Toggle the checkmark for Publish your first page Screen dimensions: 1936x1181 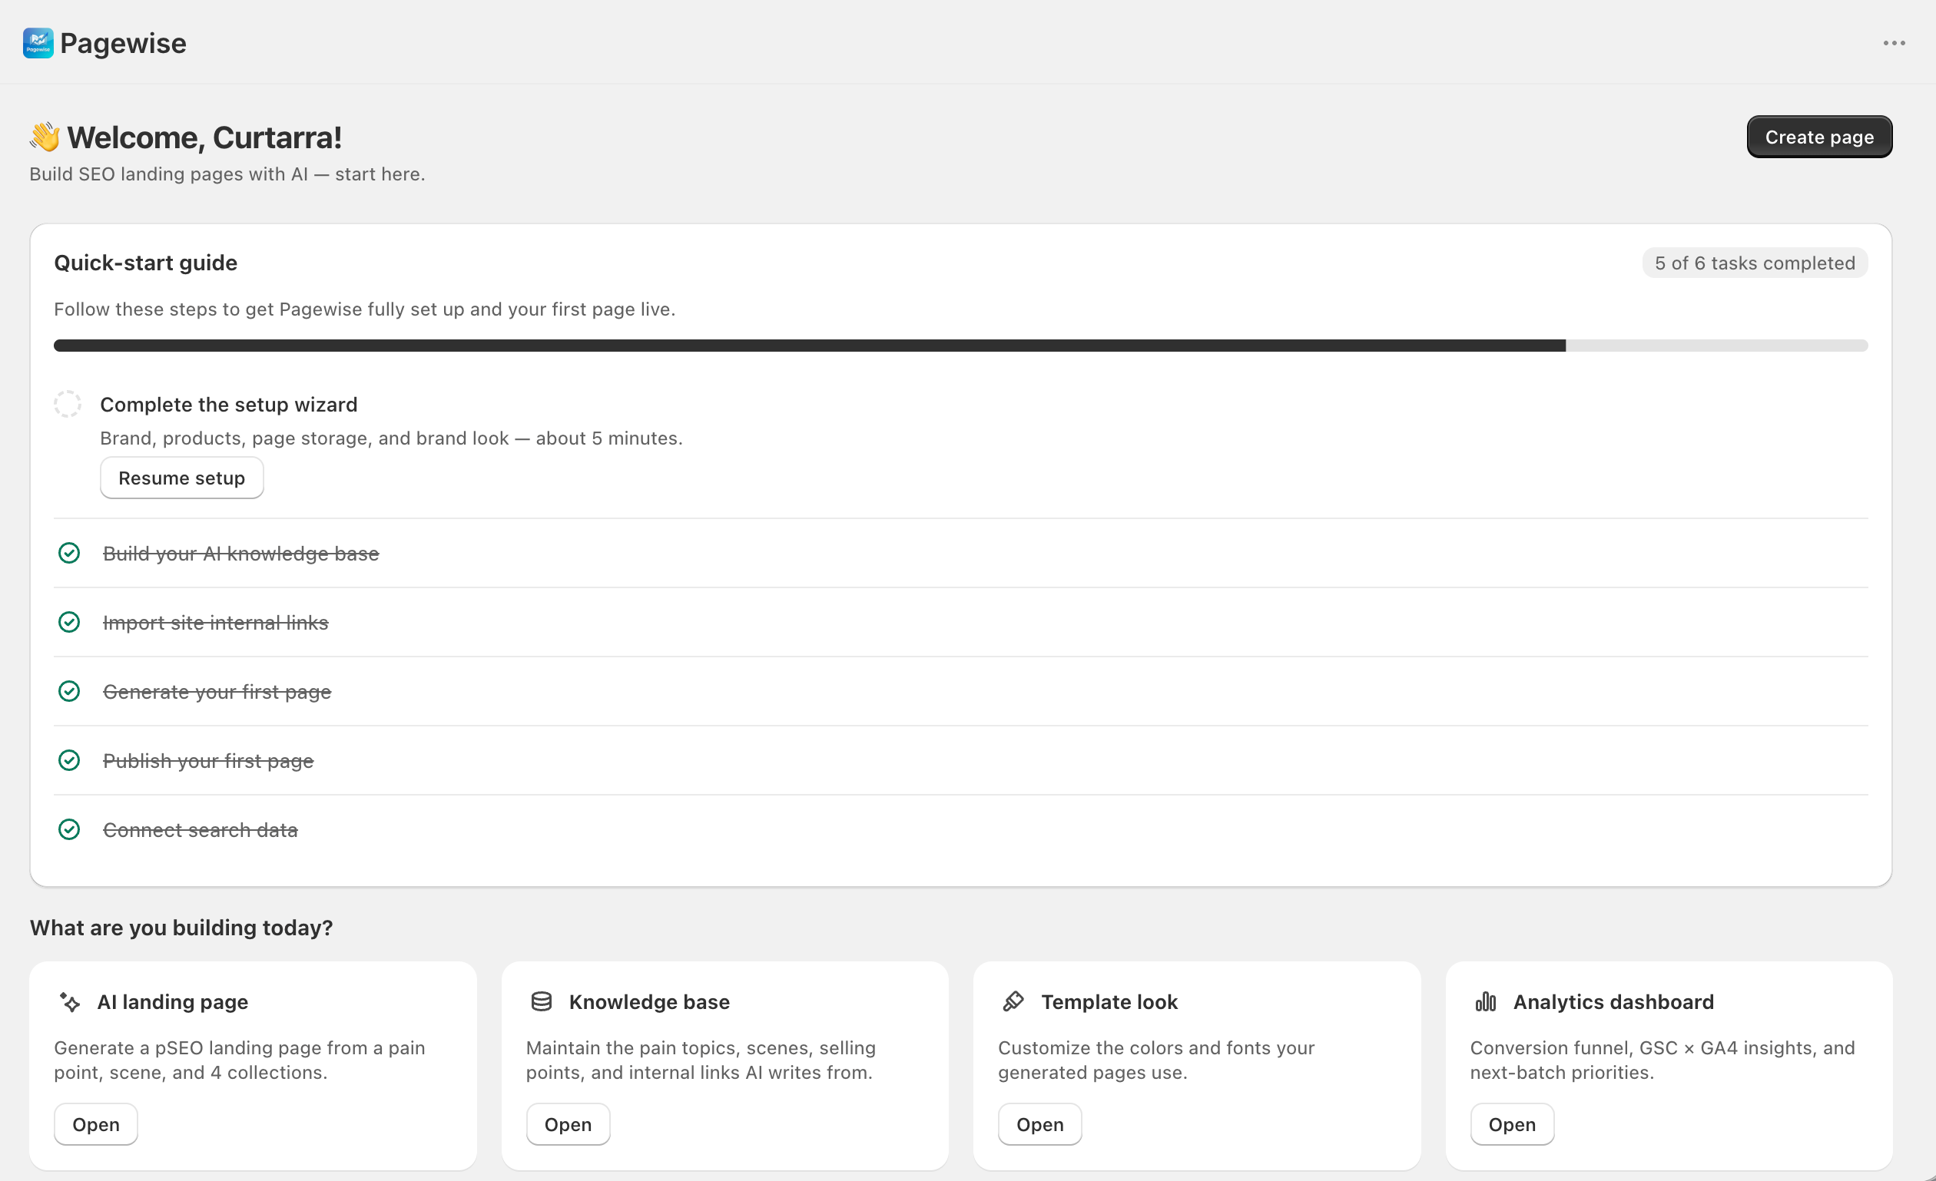tap(69, 761)
